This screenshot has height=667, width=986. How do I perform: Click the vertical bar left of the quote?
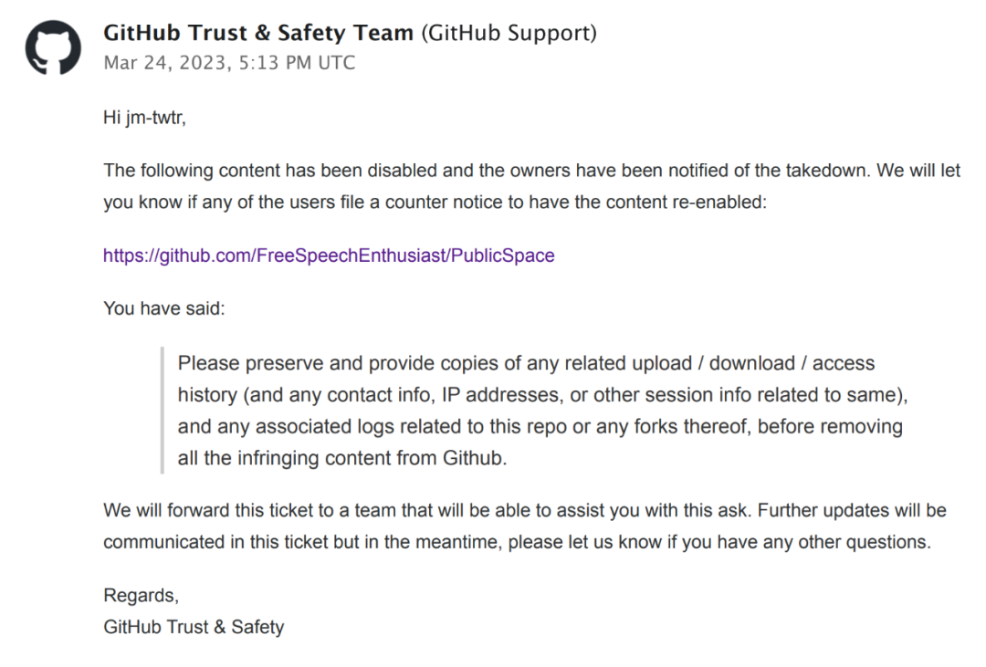tap(162, 410)
